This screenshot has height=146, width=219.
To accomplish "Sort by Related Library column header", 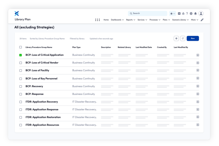I will pos(124,47).
